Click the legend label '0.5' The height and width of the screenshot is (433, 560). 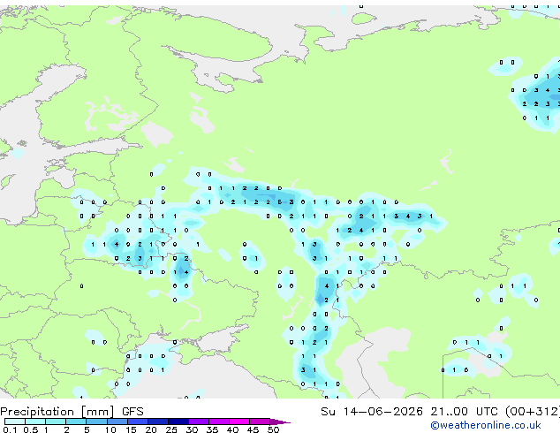pyautogui.click(x=31, y=429)
